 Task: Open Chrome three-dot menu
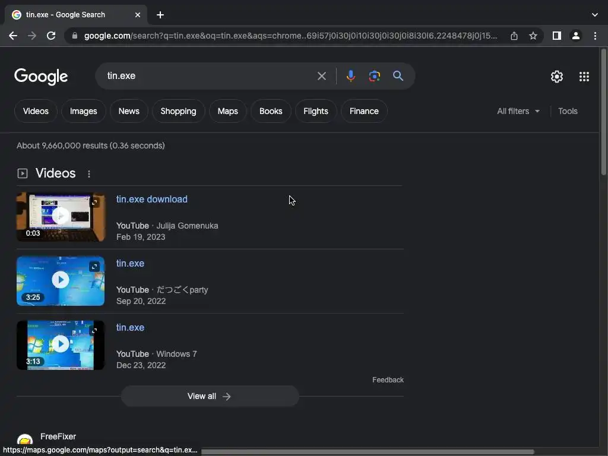click(x=595, y=36)
